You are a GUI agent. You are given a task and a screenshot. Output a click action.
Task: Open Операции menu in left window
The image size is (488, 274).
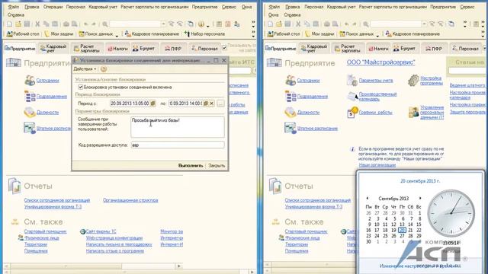(x=53, y=7)
